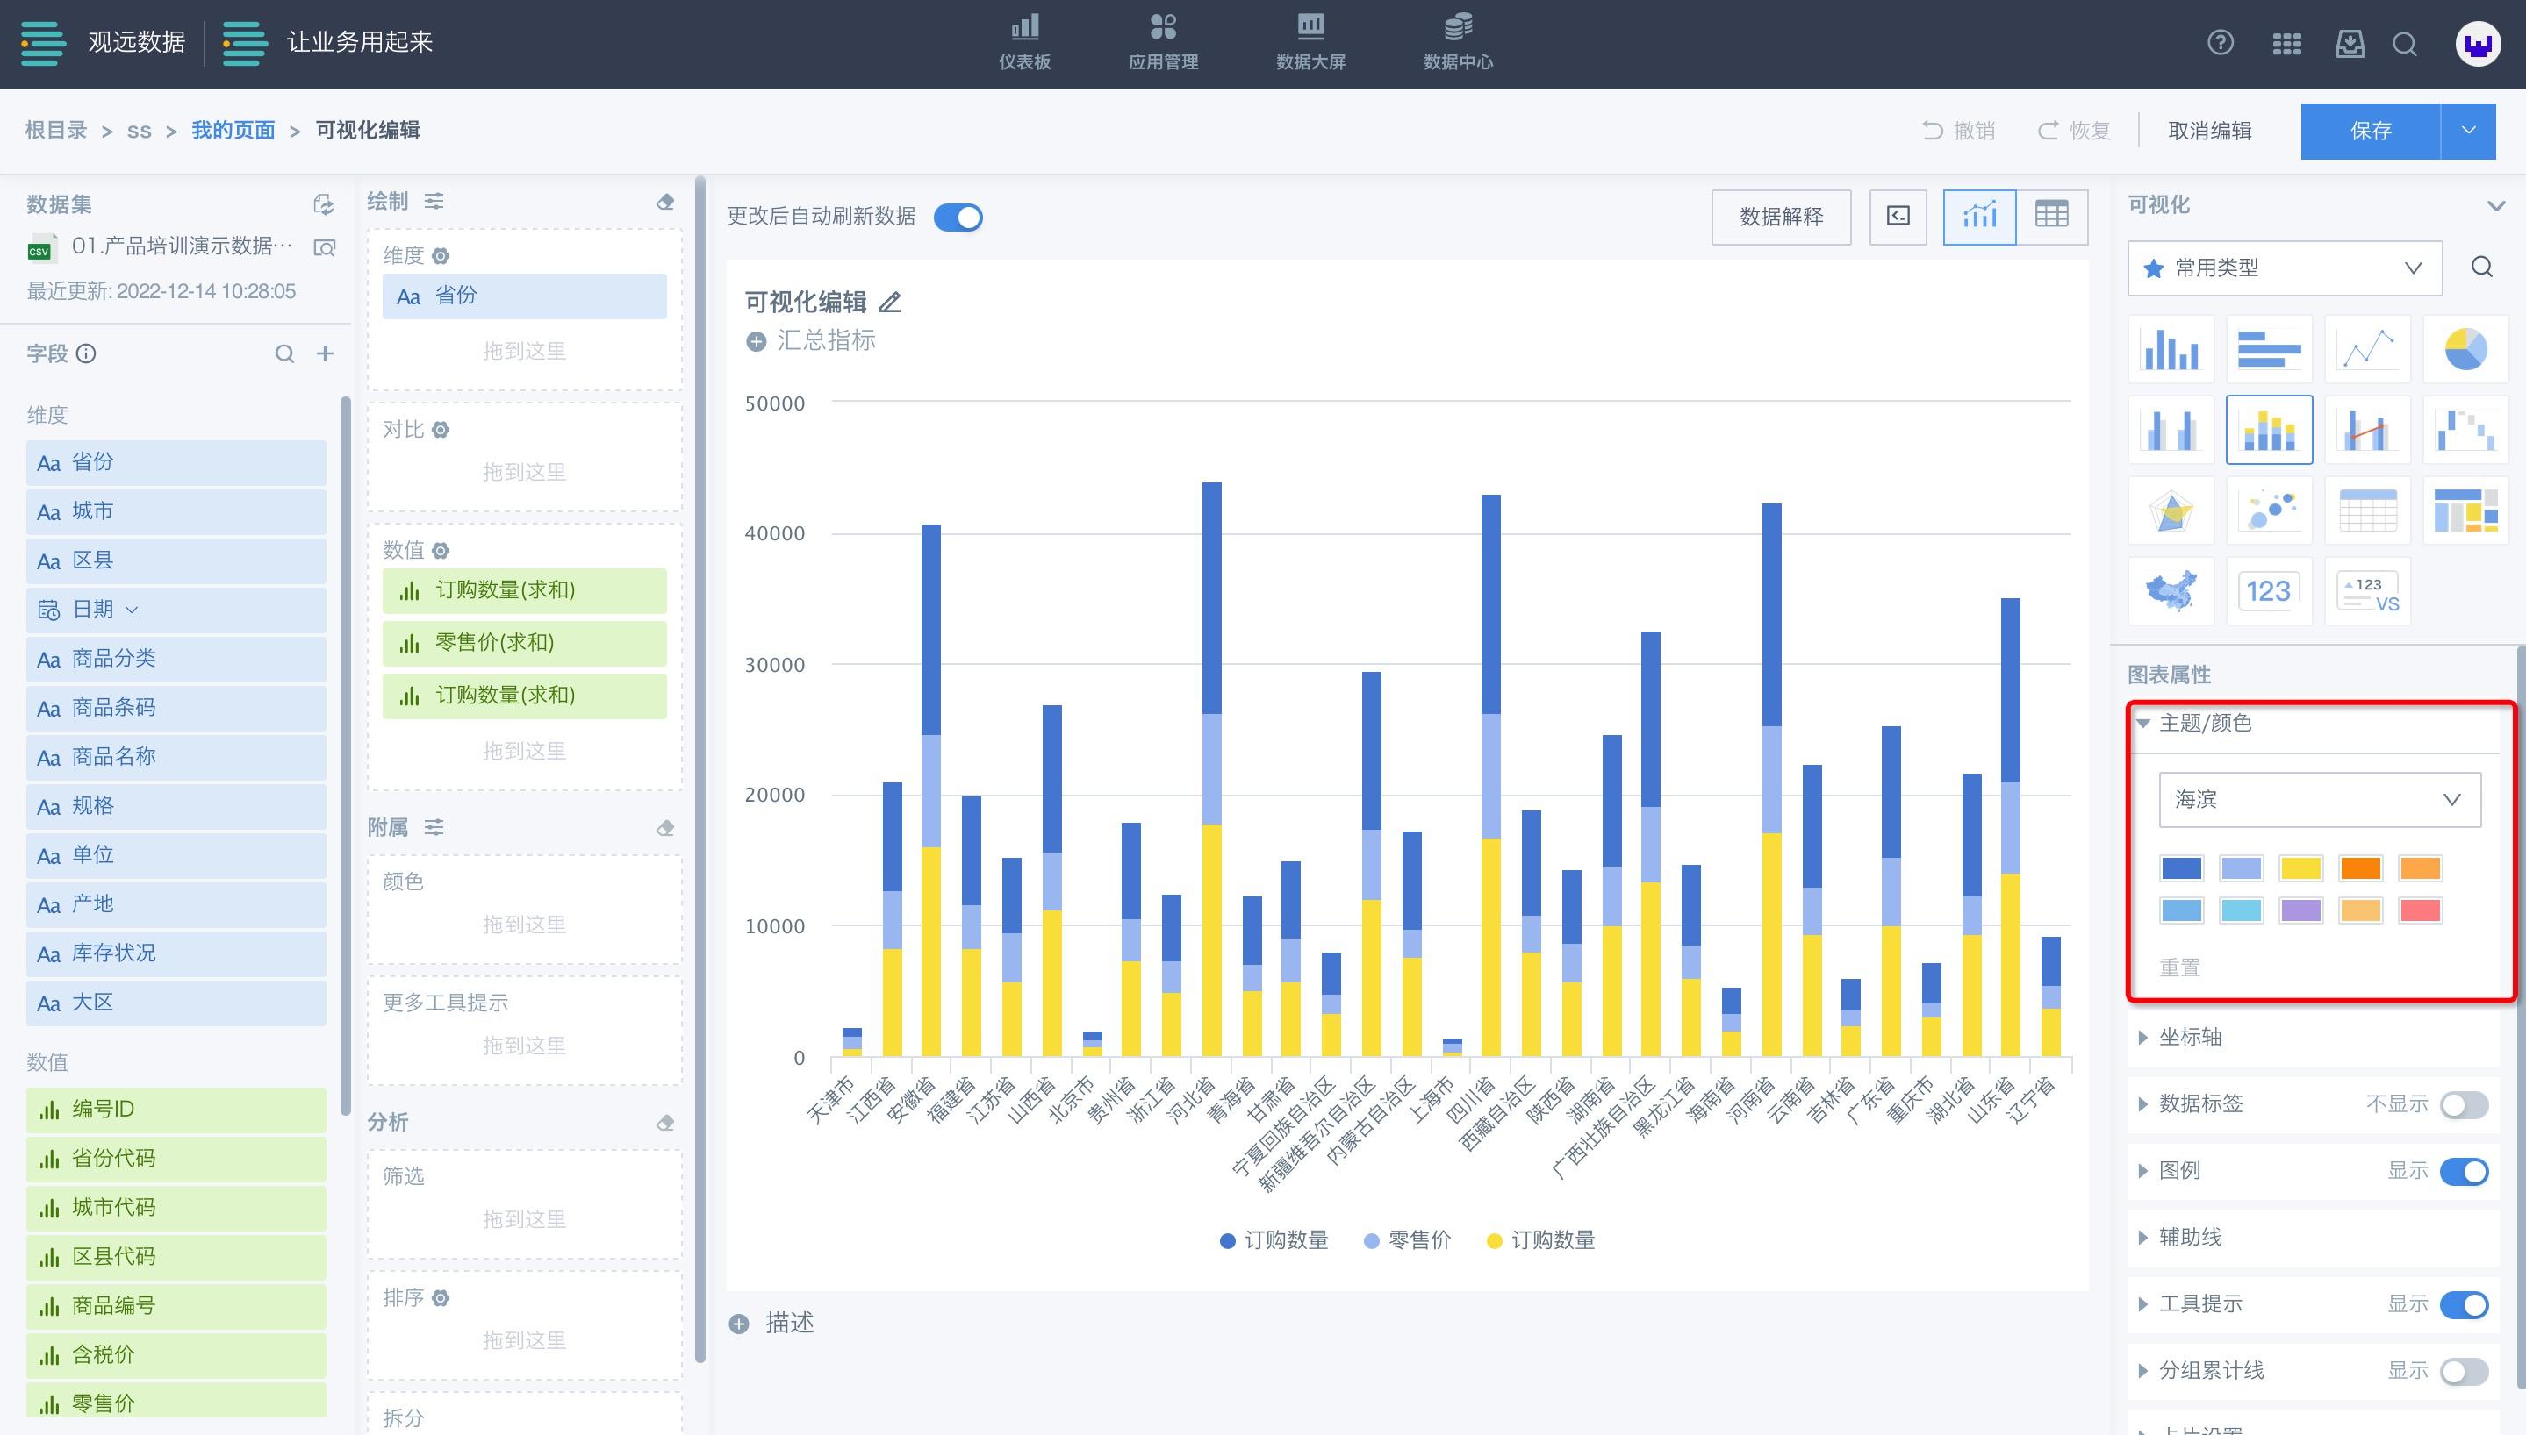
Task: Select the scatter bubble chart icon
Action: pyautogui.click(x=2269, y=510)
